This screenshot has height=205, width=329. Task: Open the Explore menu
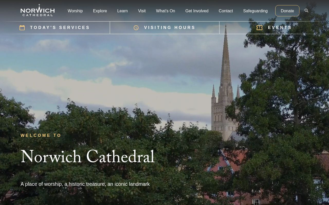click(100, 11)
